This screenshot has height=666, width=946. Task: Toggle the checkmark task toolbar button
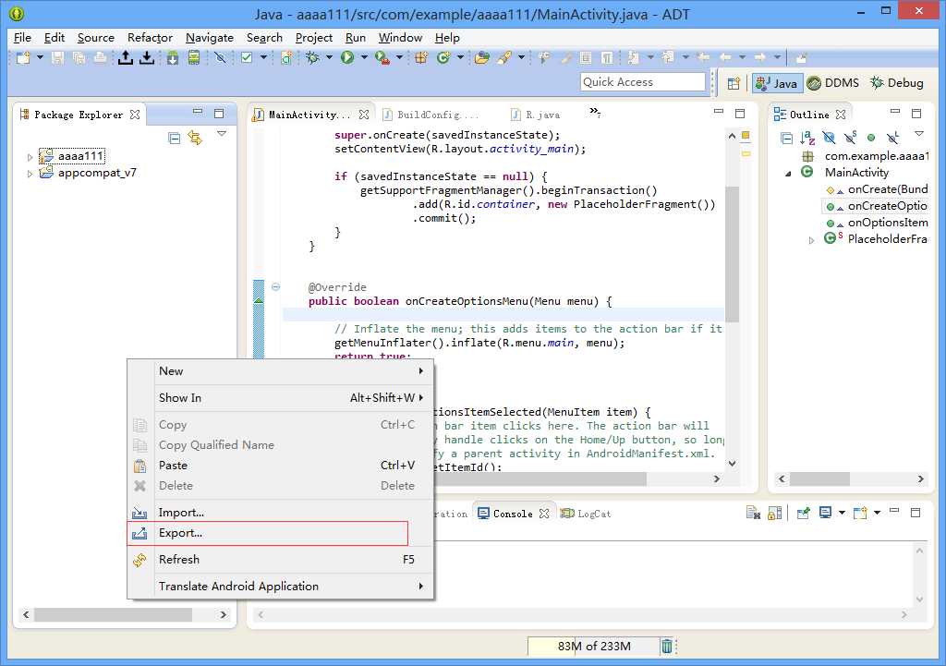coord(247,58)
